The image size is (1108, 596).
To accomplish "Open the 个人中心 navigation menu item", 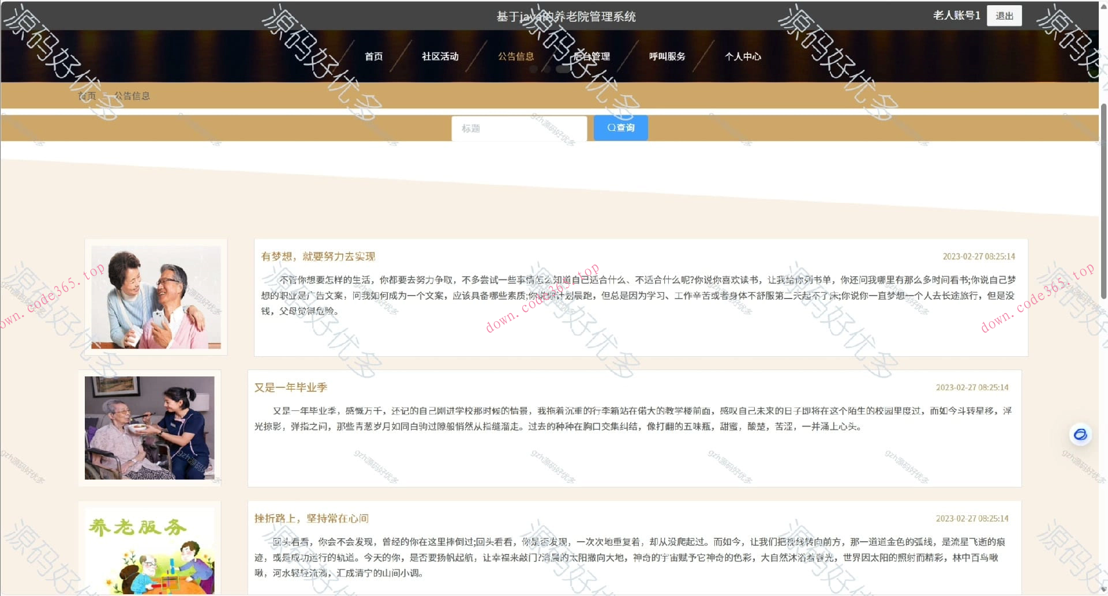I will tap(743, 56).
